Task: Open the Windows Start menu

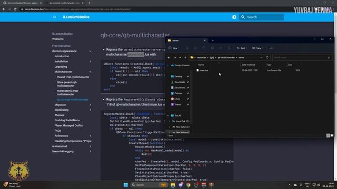Action: point(126,185)
